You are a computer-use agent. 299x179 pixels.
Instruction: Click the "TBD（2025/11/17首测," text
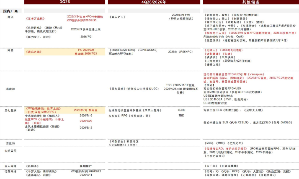(181, 85)
